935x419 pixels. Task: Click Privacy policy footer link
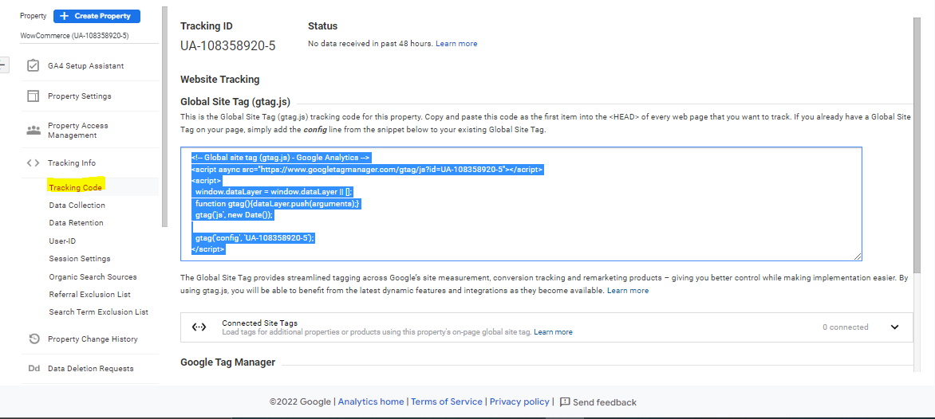point(519,401)
